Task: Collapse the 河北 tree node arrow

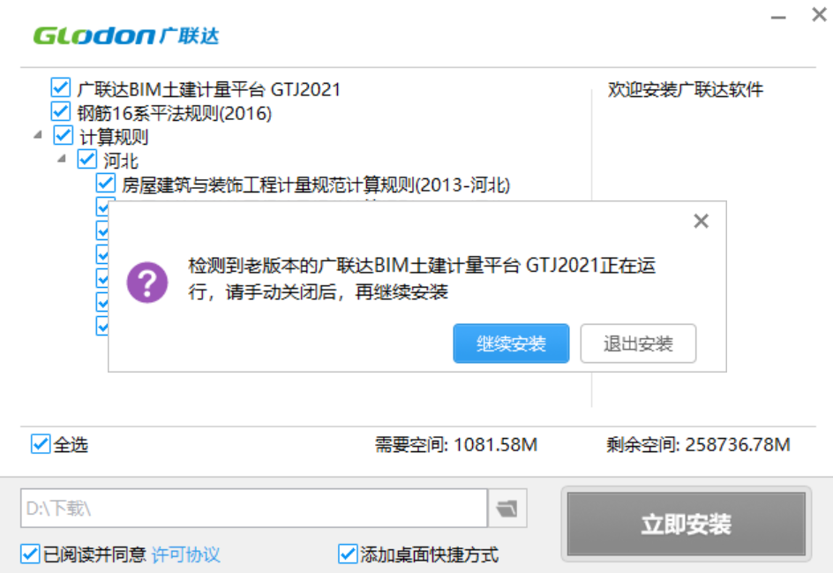Action: (x=62, y=158)
